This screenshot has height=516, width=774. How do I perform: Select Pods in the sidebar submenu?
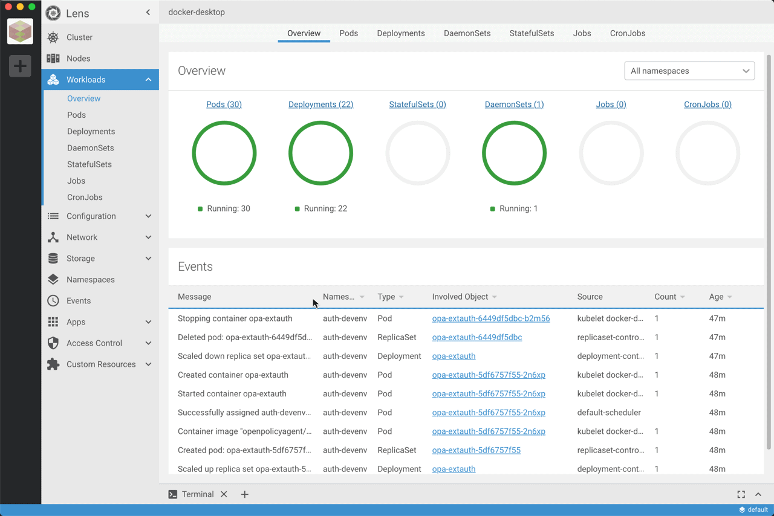tap(76, 115)
